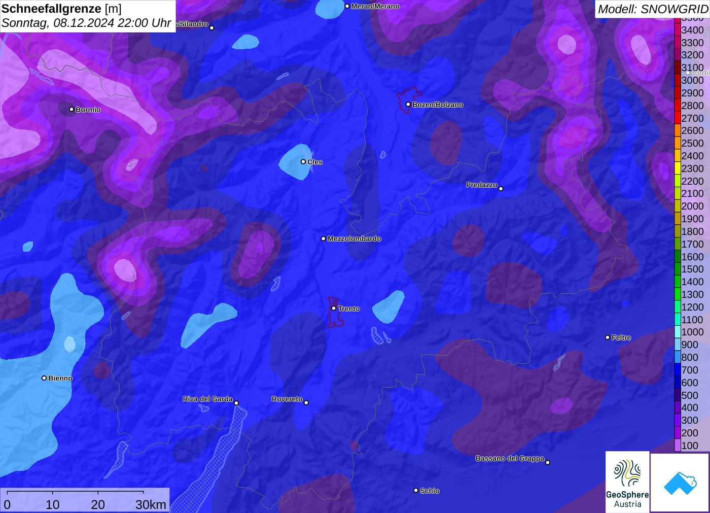The image size is (710, 513).
Task: Click the 1000 cyan legend swatch
Action: 677,332
